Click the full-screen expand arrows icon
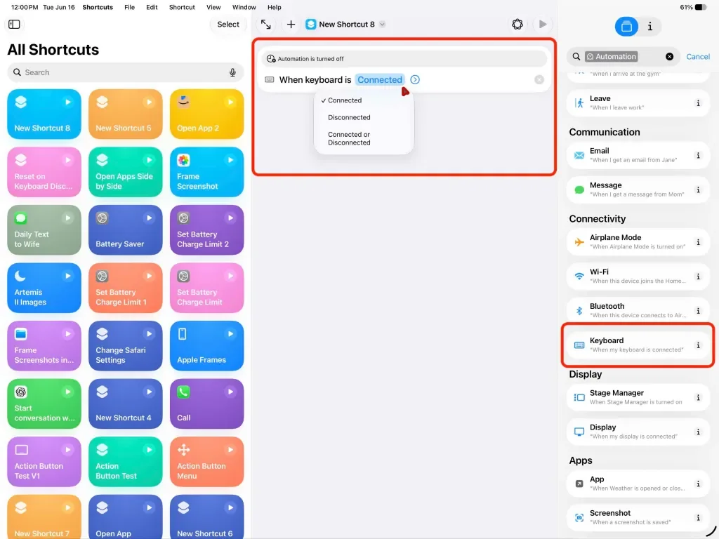This screenshot has width=719, height=539. [x=266, y=25]
